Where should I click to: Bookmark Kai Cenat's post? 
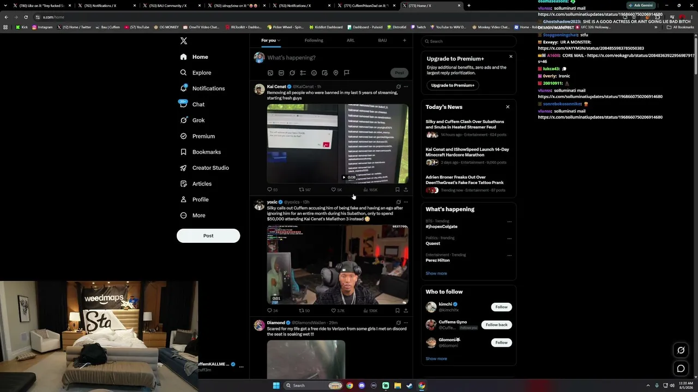(x=397, y=189)
